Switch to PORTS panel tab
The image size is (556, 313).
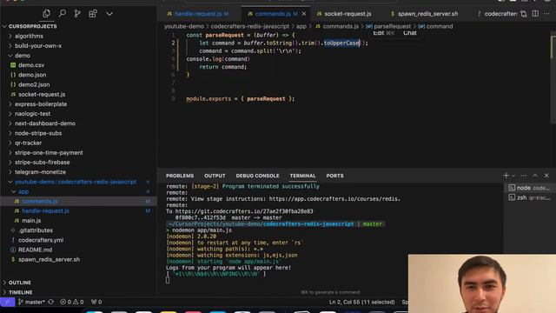[x=334, y=176]
